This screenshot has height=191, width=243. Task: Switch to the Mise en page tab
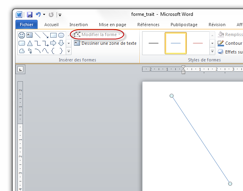[112, 25]
